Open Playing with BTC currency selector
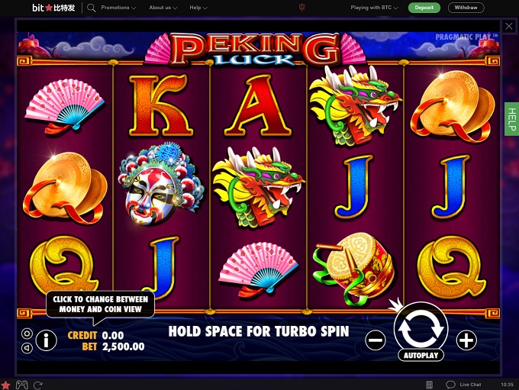Image resolution: width=519 pixels, height=390 pixels. click(374, 8)
